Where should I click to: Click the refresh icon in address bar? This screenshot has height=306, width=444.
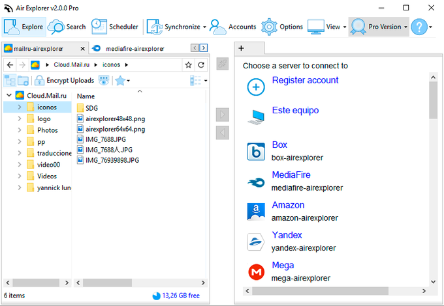tap(201, 65)
